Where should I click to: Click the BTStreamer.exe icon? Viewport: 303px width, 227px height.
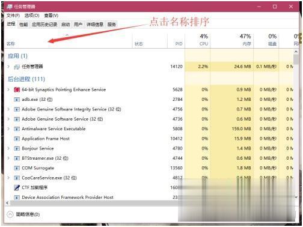point(17,159)
